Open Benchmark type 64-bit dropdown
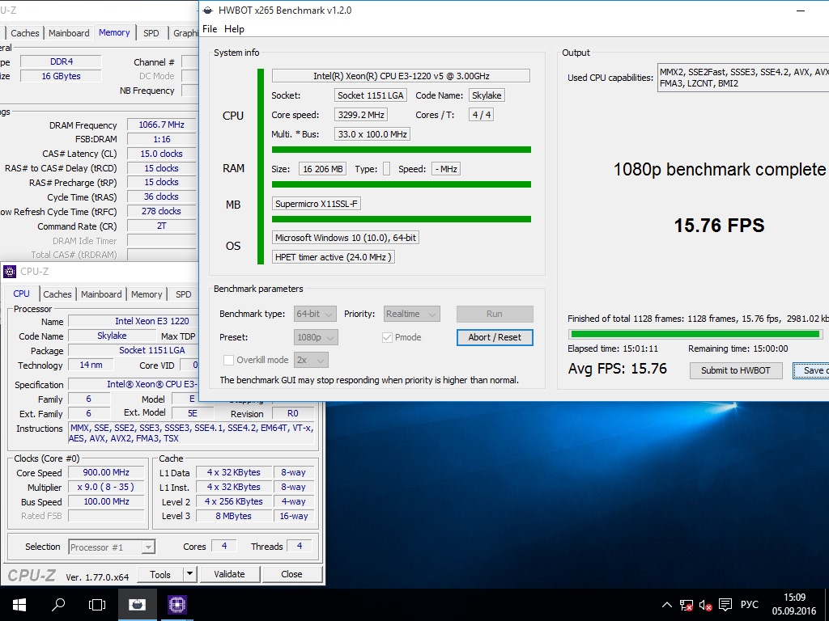The height and width of the screenshot is (621, 829). [x=315, y=315]
